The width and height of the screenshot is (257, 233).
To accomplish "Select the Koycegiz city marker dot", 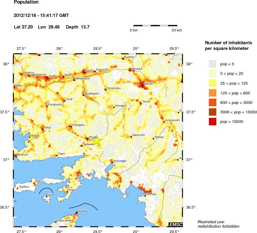I will 112,162.
